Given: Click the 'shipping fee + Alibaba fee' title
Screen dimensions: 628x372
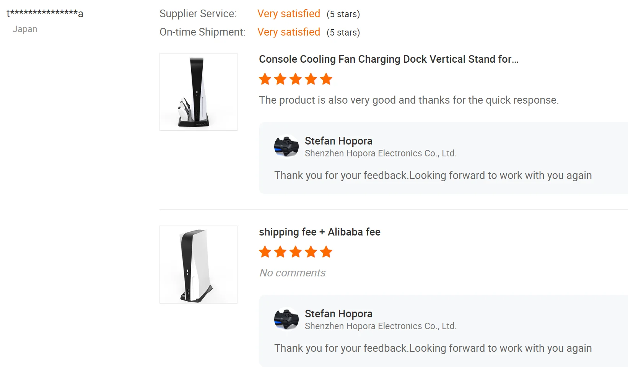Looking at the screenshot, I should 319,232.
